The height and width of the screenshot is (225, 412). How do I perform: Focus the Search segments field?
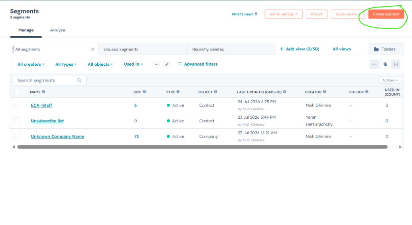point(49,80)
